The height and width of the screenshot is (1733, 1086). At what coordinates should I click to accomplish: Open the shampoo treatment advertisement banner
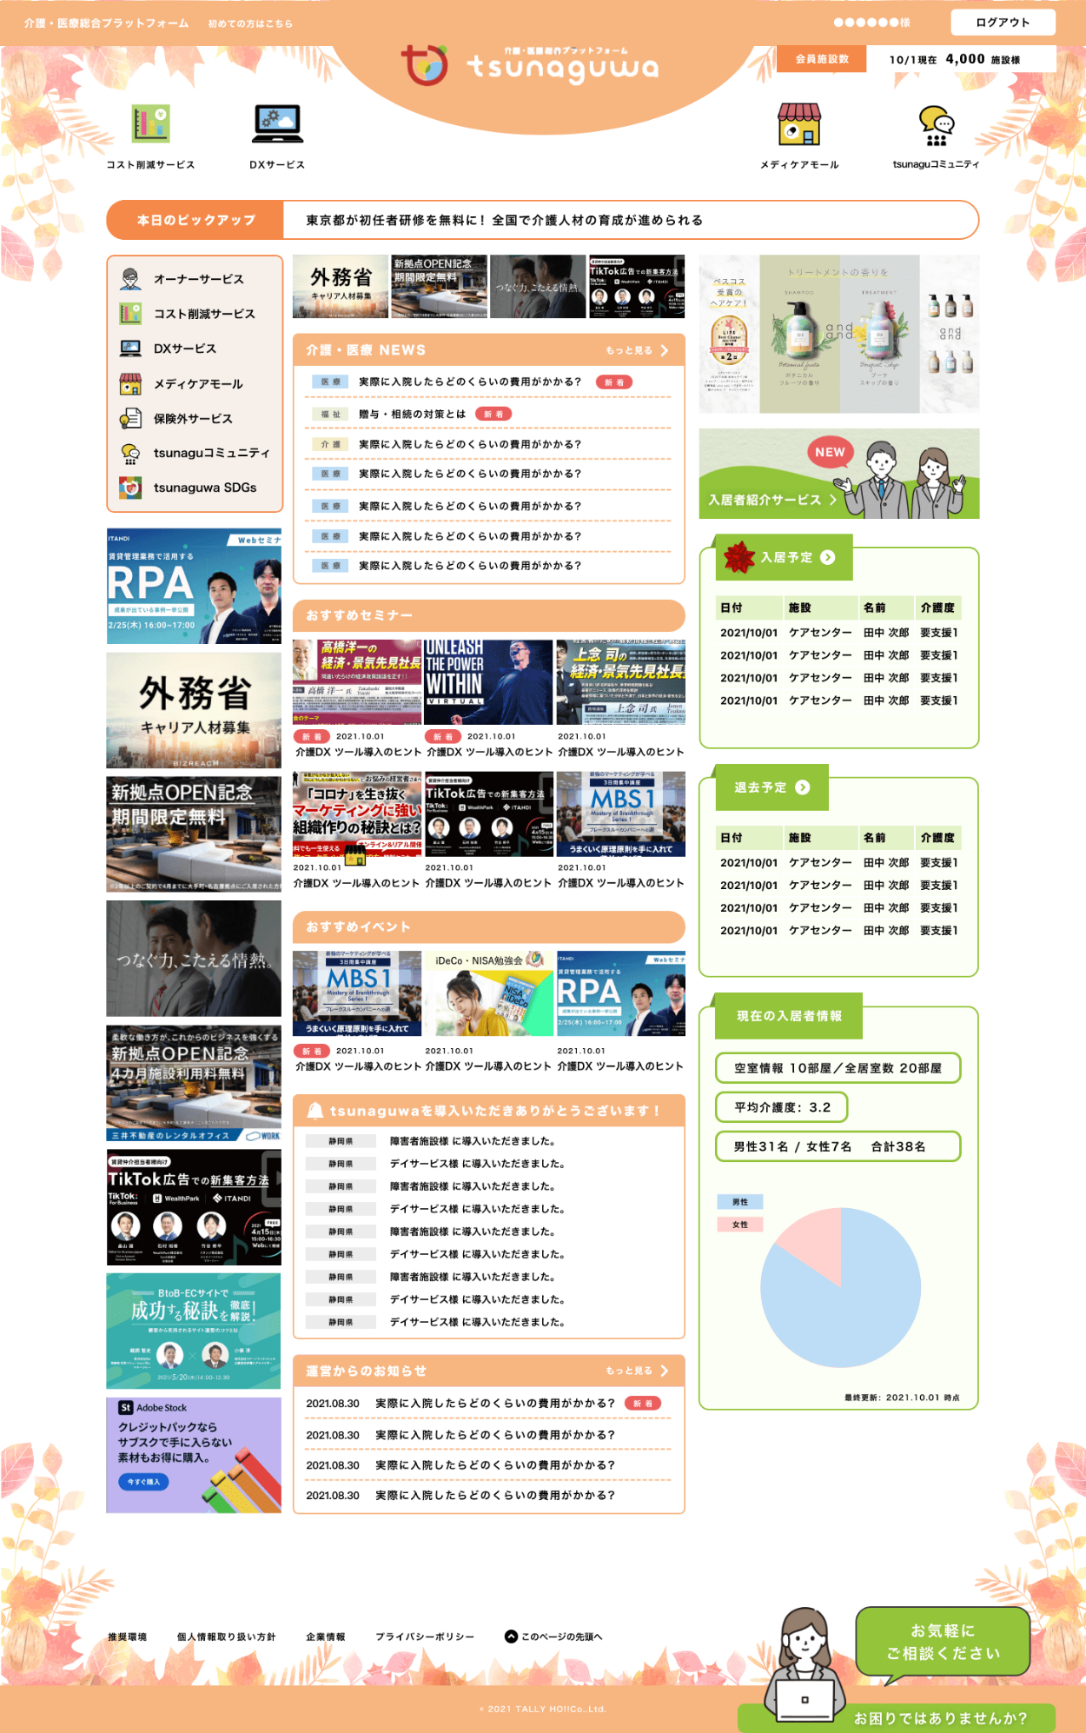tap(839, 334)
